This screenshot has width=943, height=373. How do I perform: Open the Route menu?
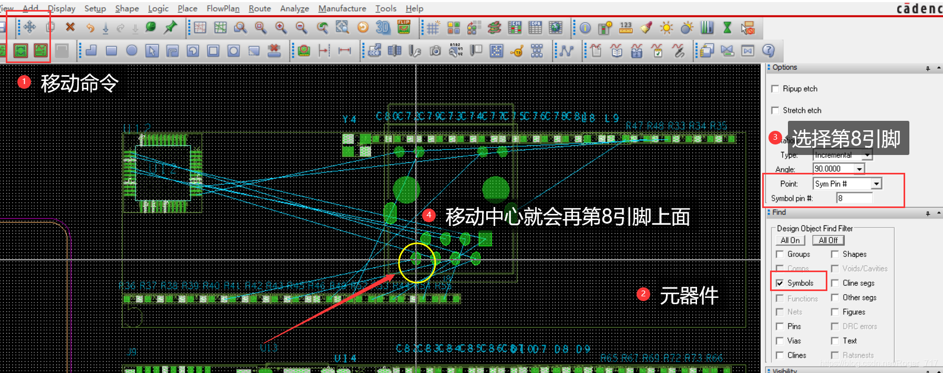pos(260,8)
